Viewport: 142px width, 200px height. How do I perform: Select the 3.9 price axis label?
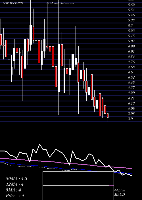[x=130, y=119]
